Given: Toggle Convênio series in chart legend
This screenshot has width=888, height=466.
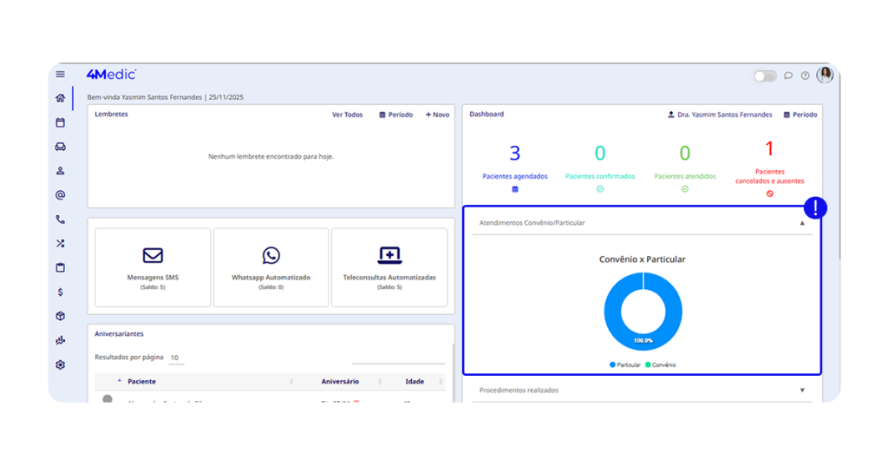Looking at the screenshot, I should coord(660,365).
